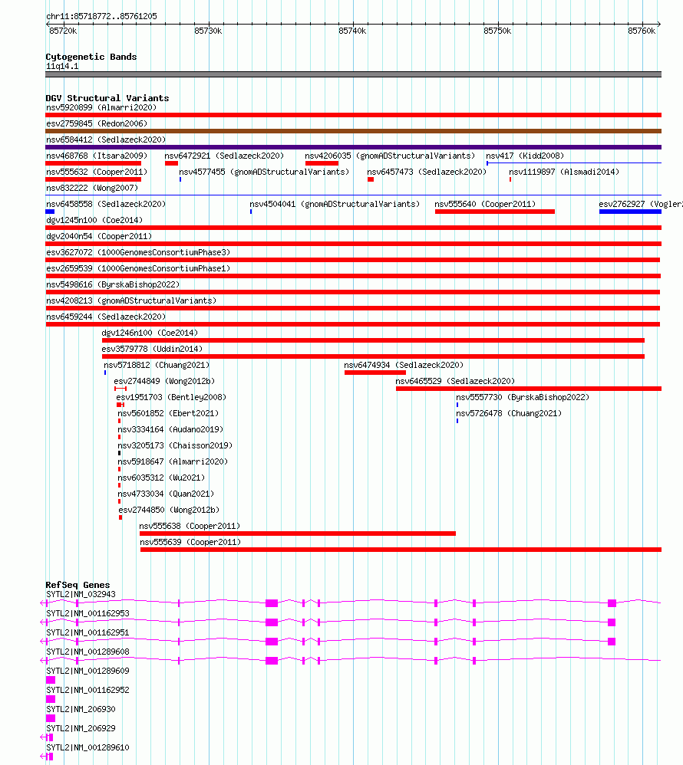Select the nsv5498616 (ByrskaBishop2022) variant label
The image size is (683, 765).
coord(113,284)
